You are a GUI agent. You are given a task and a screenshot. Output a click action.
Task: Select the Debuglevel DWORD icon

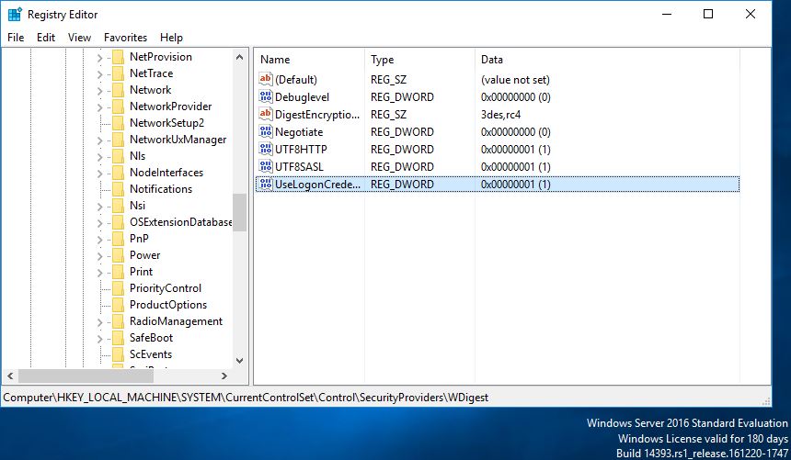coord(265,96)
